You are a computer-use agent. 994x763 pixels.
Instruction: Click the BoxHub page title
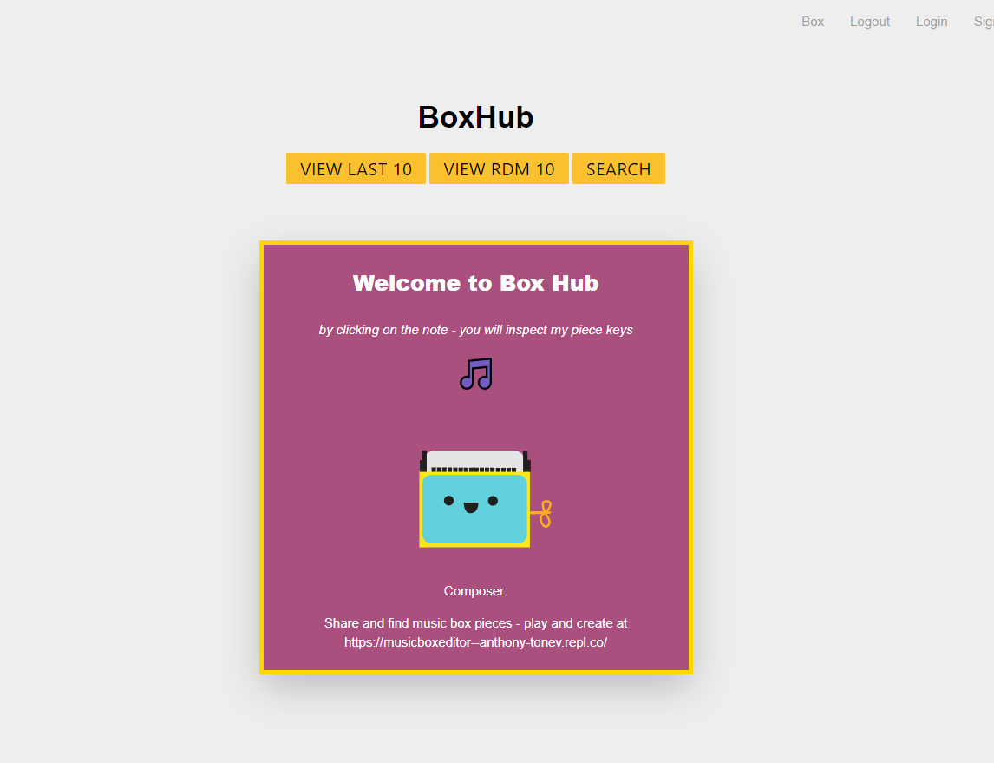pos(476,117)
